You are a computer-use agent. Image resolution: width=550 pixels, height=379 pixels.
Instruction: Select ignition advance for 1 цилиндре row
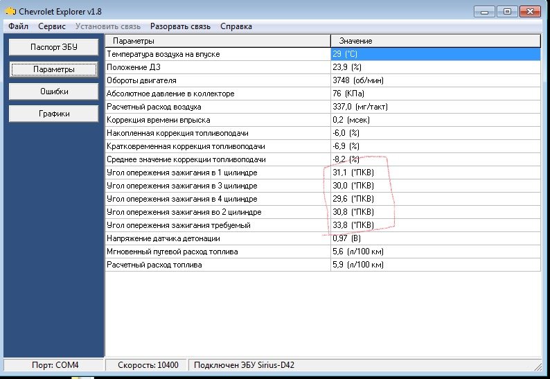(323, 173)
